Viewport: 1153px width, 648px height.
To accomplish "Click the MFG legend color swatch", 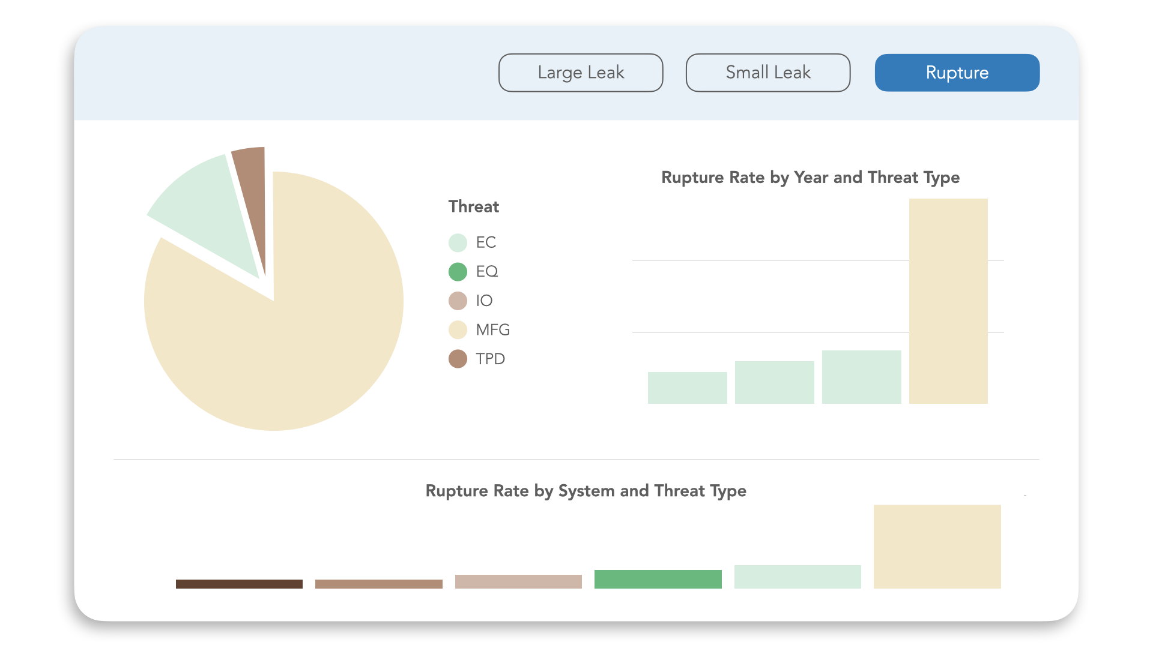I will (458, 329).
